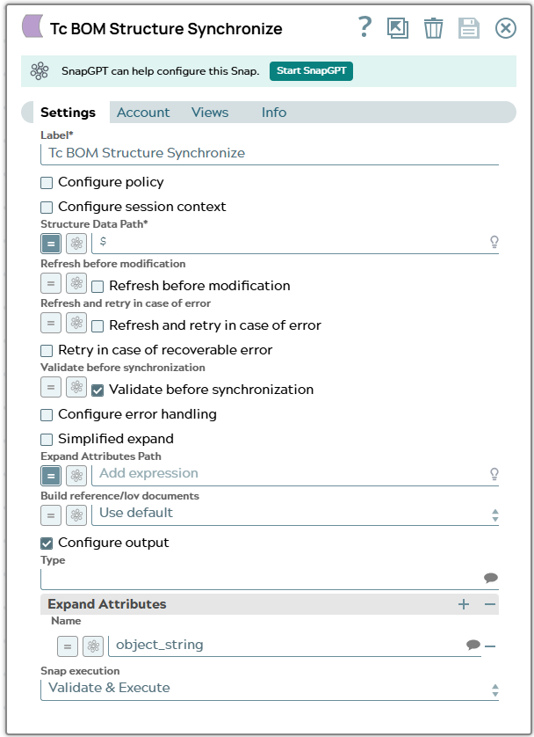Delete the Snap with trash icon
Screen dimensions: 534x737
[433, 28]
